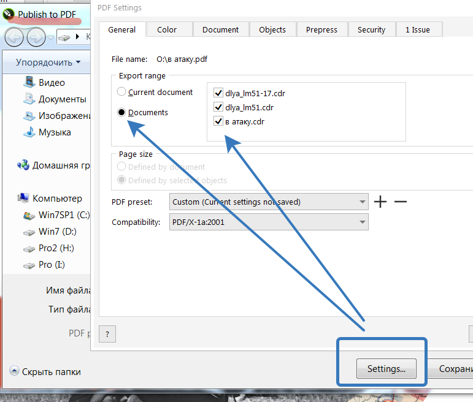Open the Compatibility dropdown
The image size is (473, 402).
click(269, 222)
